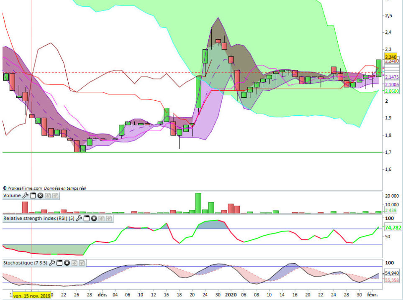Move the Volume panel up
Viewport: 403px width, 300px height.
(x=55, y=196)
